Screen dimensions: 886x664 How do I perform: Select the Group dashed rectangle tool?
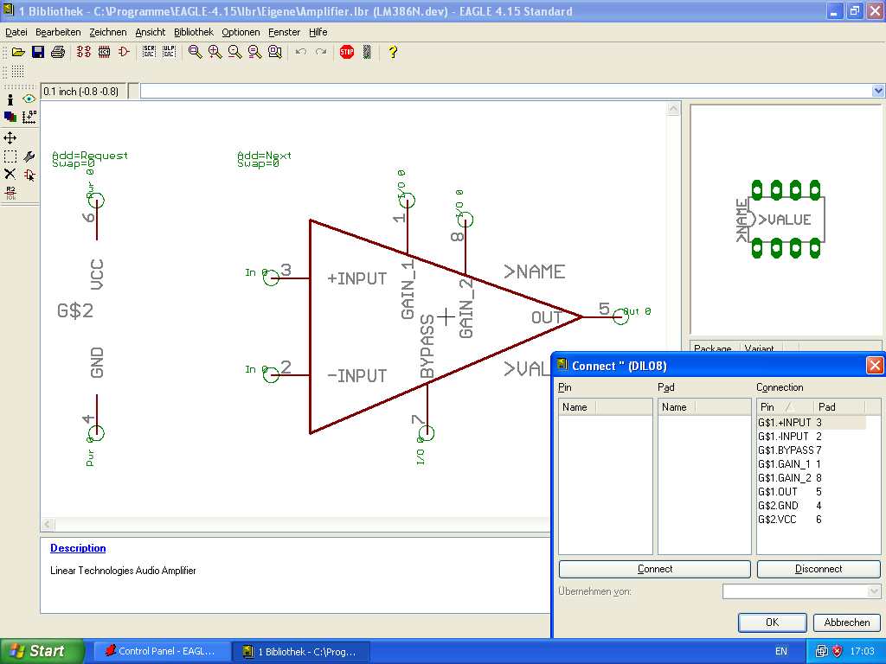pos(10,156)
